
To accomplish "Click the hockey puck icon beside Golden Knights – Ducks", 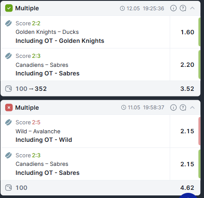I will pyautogui.click(x=9, y=24).
